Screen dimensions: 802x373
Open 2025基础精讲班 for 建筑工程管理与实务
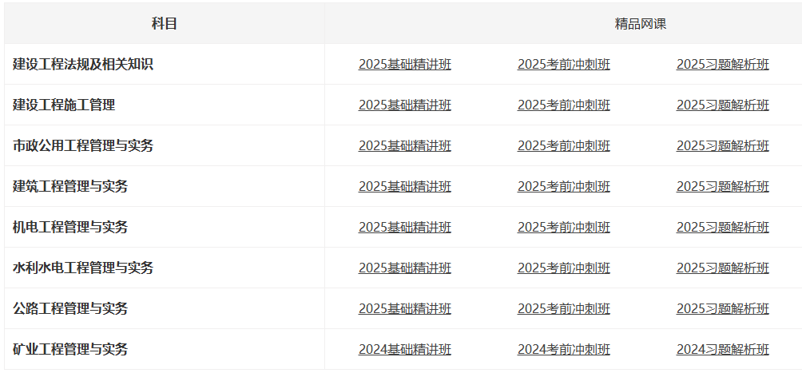404,186
